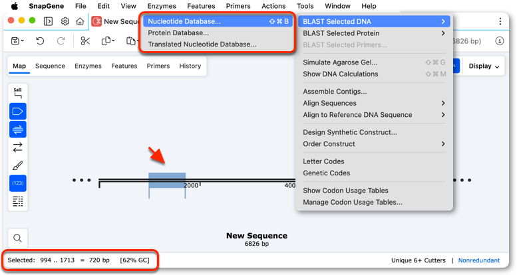
Task: Select Letter Codes menu item
Action: point(374,161)
